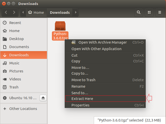Switch to grid view icon
Viewport: 166px width, 124px height.
pos(149,12)
